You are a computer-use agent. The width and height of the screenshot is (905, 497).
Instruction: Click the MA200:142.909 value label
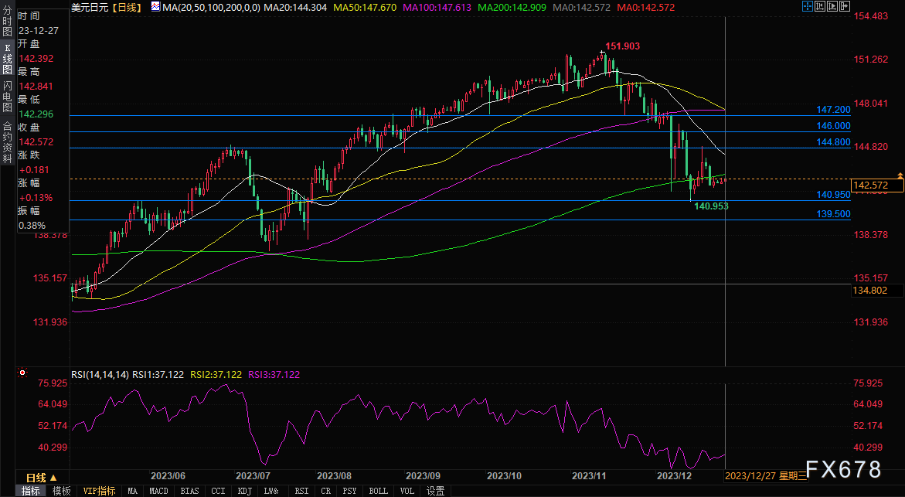point(512,7)
